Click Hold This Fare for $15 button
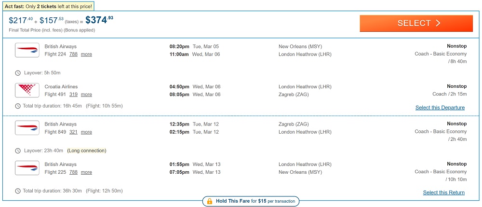This screenshot has height=207, width=482. point(251,201)
